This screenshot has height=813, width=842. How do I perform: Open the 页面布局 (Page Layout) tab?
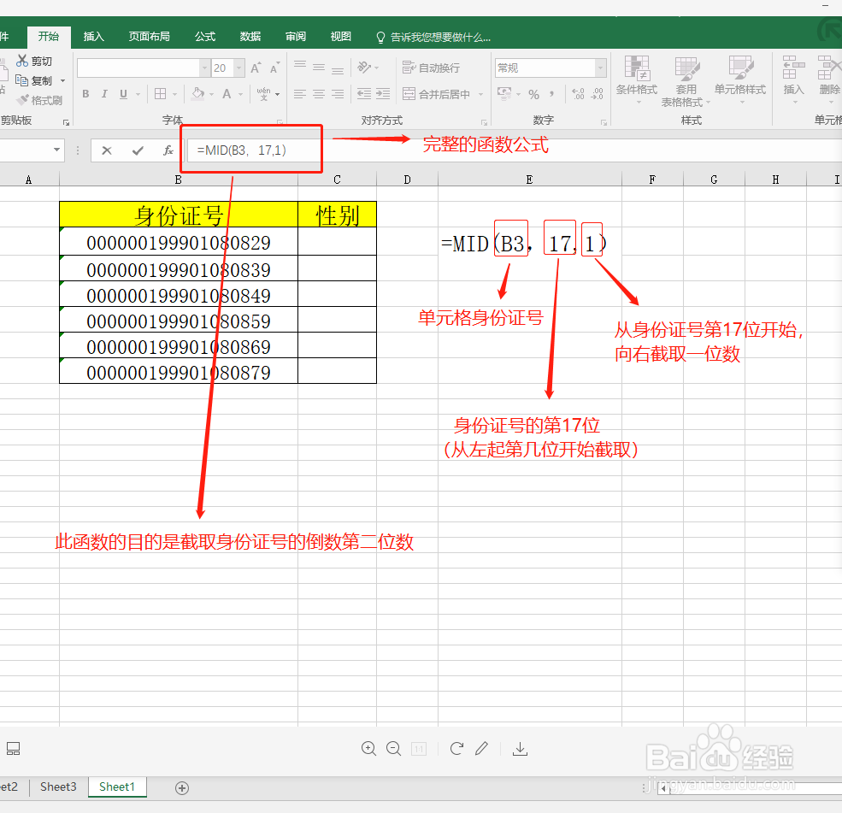pyautogui.click(x=150, y=36)
